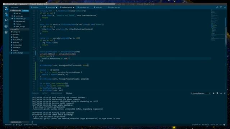Open the Problems panel tab
Screen dimensions: 230x129
[35, 93]
